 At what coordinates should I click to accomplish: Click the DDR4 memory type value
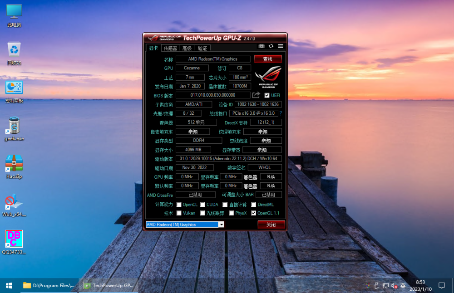tap(199, 140)
